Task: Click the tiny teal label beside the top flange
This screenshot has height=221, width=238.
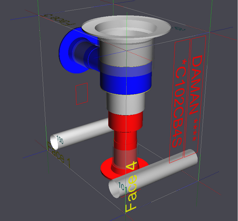Action: tap(179, 29)
